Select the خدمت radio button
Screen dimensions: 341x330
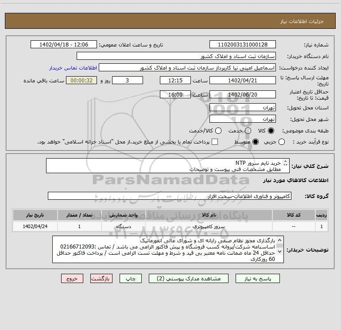coord(248,131)
